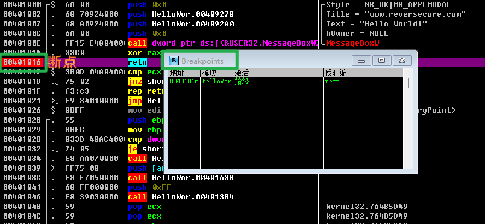This screenshot has width=485, height=224.
Task: Click instruction push HelloWor.00409278
Action: 181,14
